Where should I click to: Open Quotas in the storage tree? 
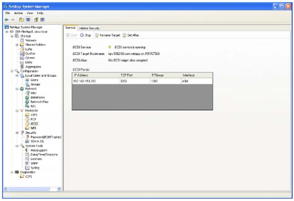[30, 53]
